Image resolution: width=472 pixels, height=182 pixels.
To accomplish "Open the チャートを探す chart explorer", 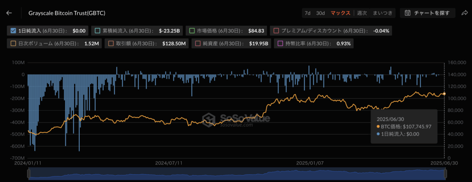I will pyautogui.click(x=428, y=13).
